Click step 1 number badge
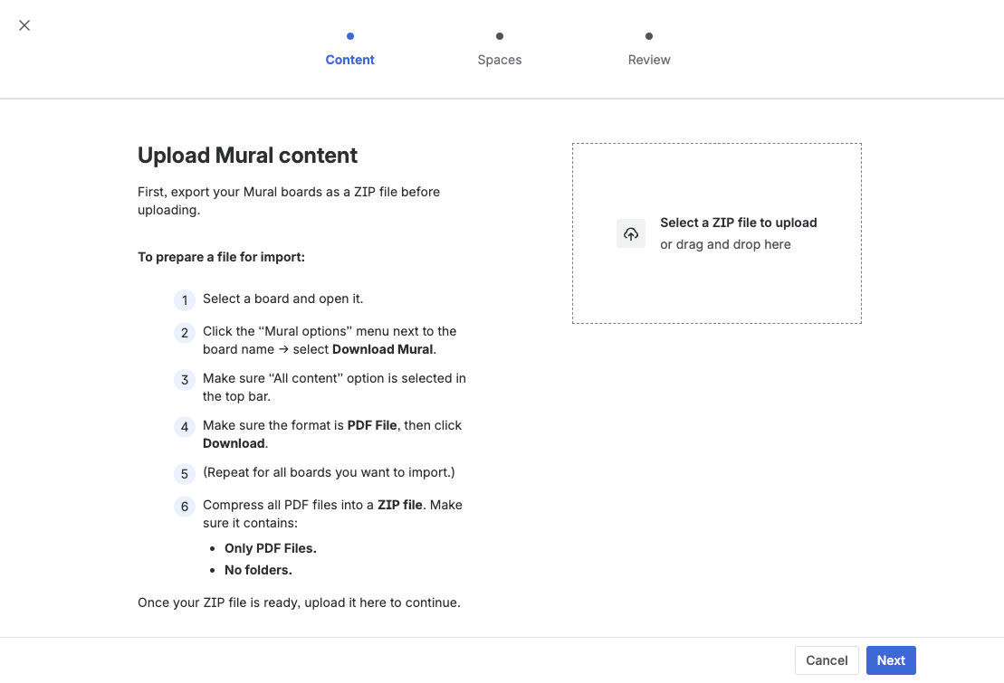The height and width of the screenshot is (683, 1004). [185, 300]
